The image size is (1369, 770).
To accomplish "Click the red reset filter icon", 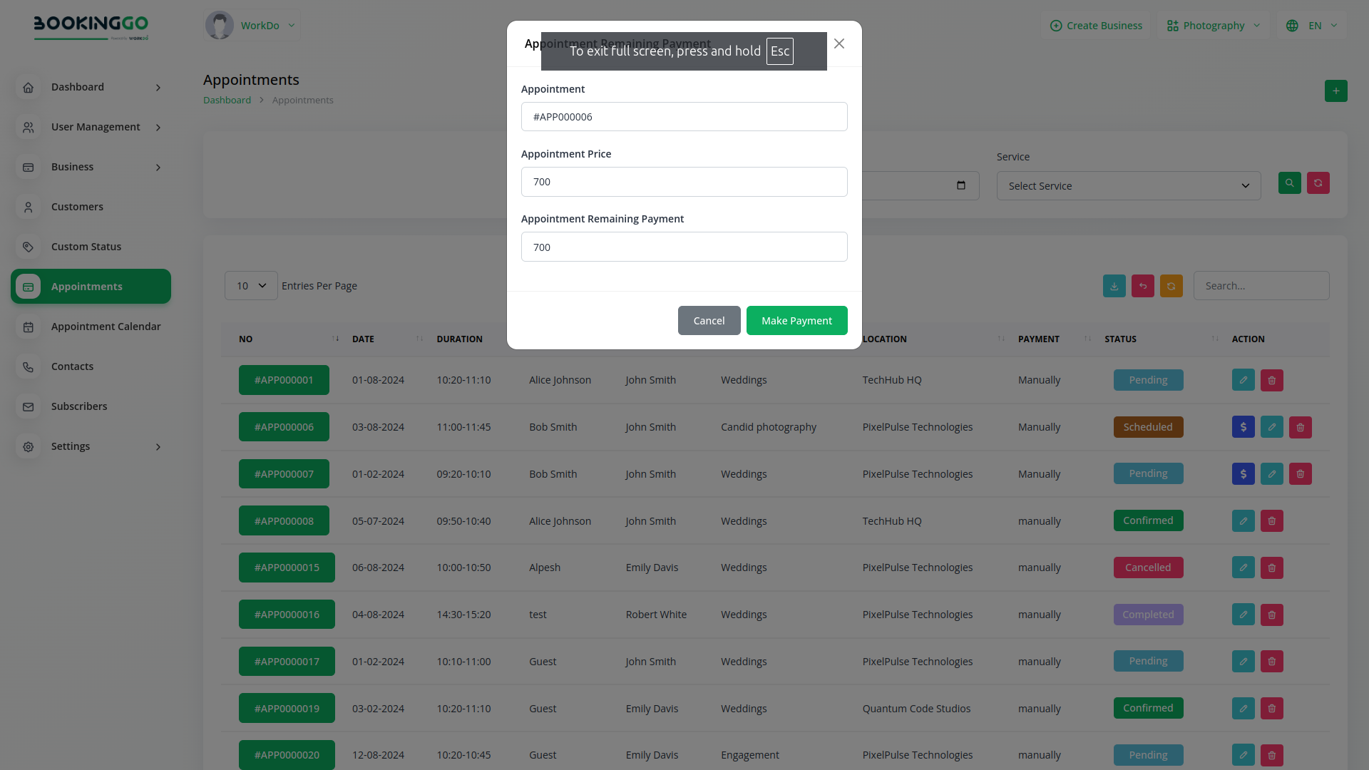I will tap(1318, 183).
